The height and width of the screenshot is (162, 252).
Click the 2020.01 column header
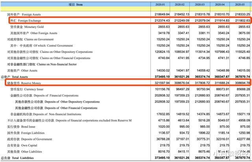[x=160, y=4]
